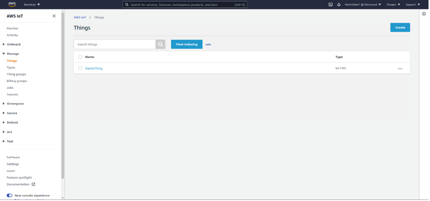Close the AWS IoT sidebar panel
Screen dimensions: 430x201
pos(54,16)
